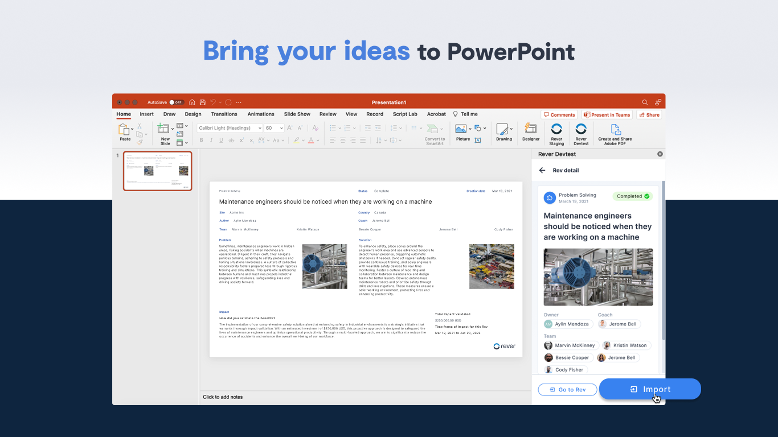Click Present in Teams

[607, 115]
